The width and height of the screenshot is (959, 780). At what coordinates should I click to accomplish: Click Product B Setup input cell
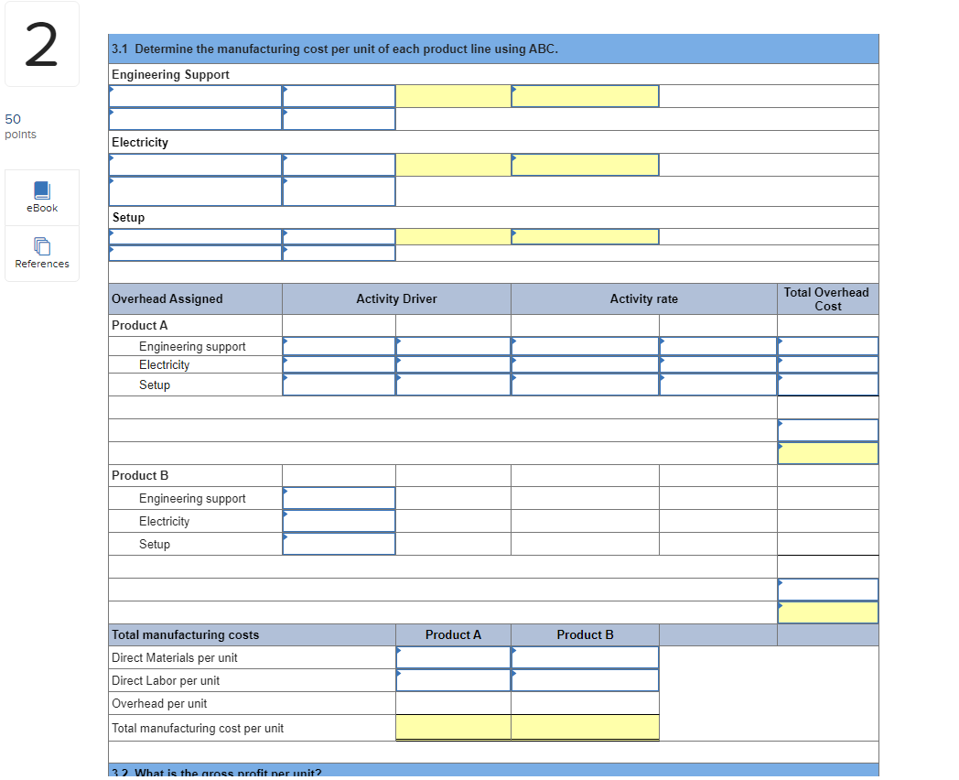click(x=339, y=542)
